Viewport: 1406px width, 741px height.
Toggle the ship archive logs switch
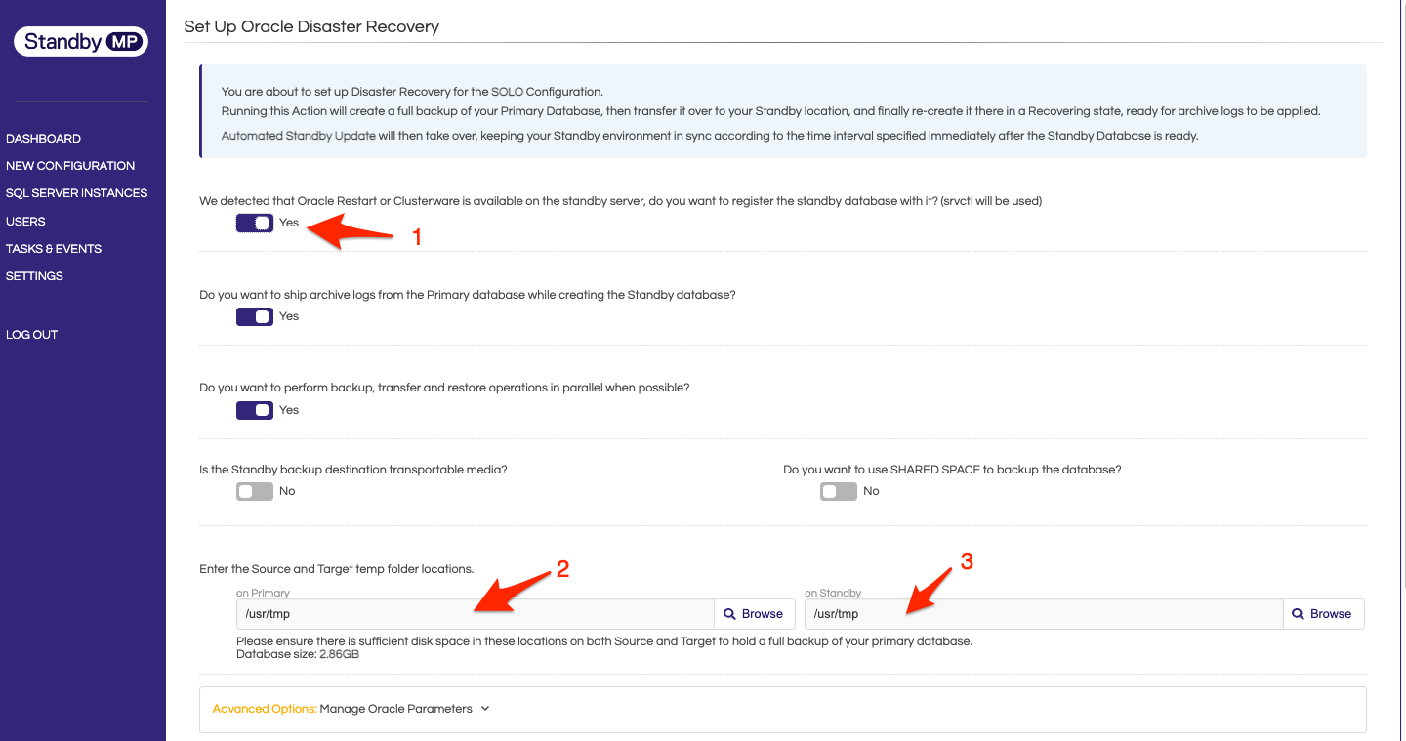click(x=255, y=316)
